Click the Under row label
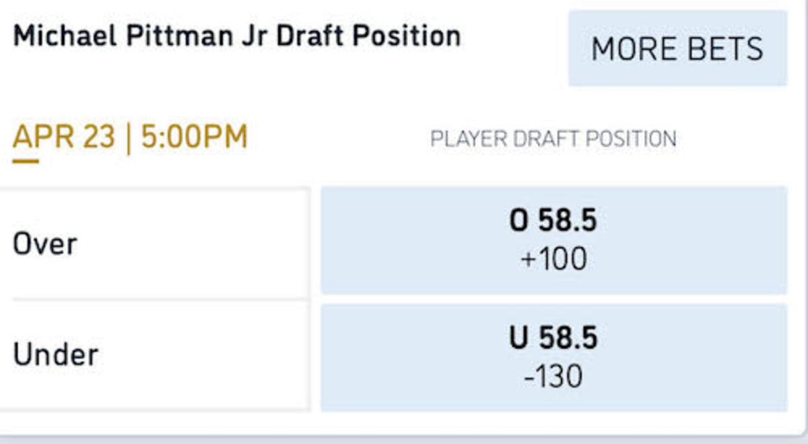The height and width of the screenshot is (444, 808). pyautogui.click(x=55, y=355)
